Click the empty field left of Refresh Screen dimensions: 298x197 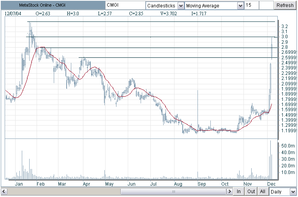[266, 5]
